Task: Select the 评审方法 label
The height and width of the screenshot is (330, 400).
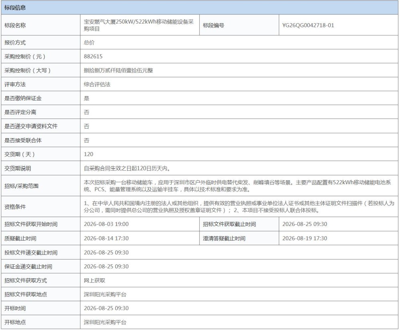Action: click(15, 84)
